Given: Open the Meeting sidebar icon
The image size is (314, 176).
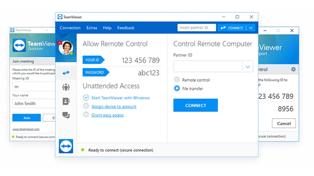Looking at the screenshot, I should [66, 87].
